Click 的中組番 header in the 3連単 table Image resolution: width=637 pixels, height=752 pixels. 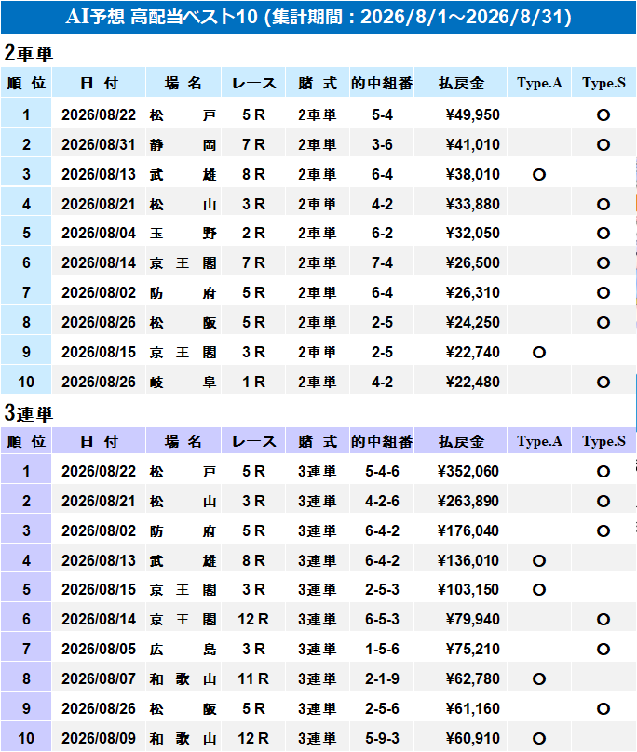point(382,441)
